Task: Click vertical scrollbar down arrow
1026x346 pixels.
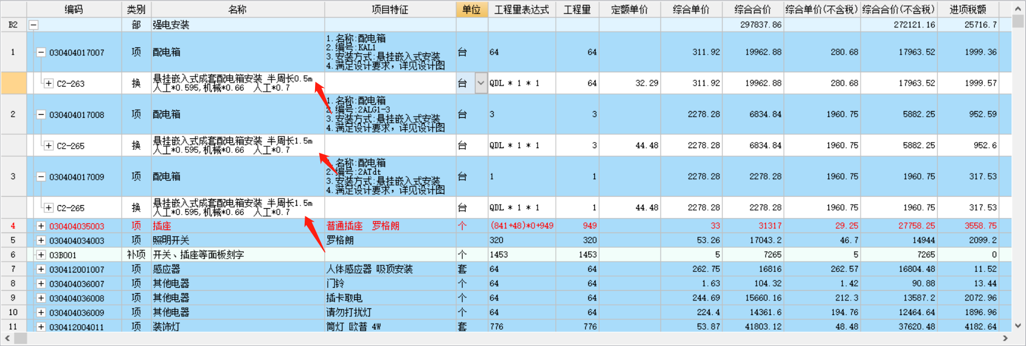Action: click(x=1018, y=326)
